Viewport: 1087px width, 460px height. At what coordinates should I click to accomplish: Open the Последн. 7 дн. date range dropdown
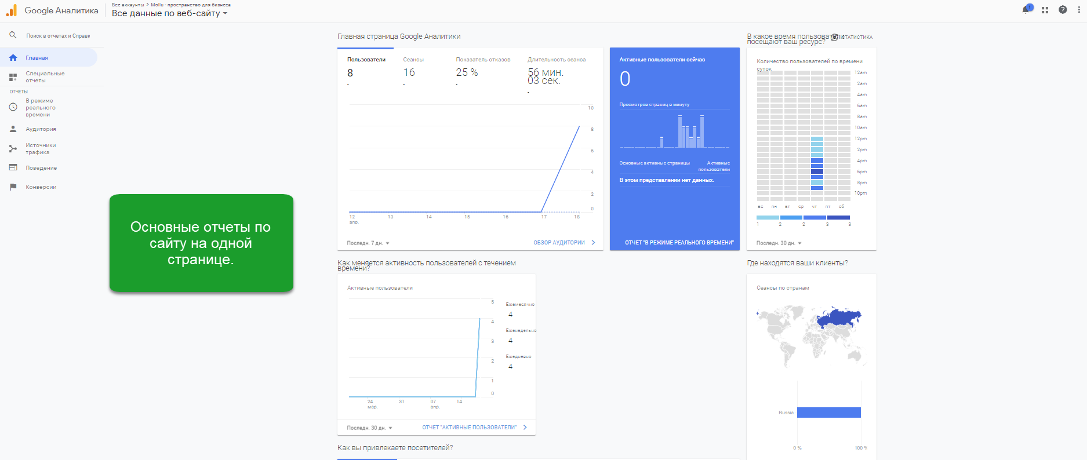coord(368,243)
